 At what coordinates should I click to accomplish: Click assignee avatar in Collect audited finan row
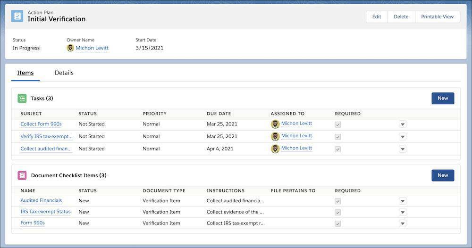pyautogui.click(x=275, y=149)
